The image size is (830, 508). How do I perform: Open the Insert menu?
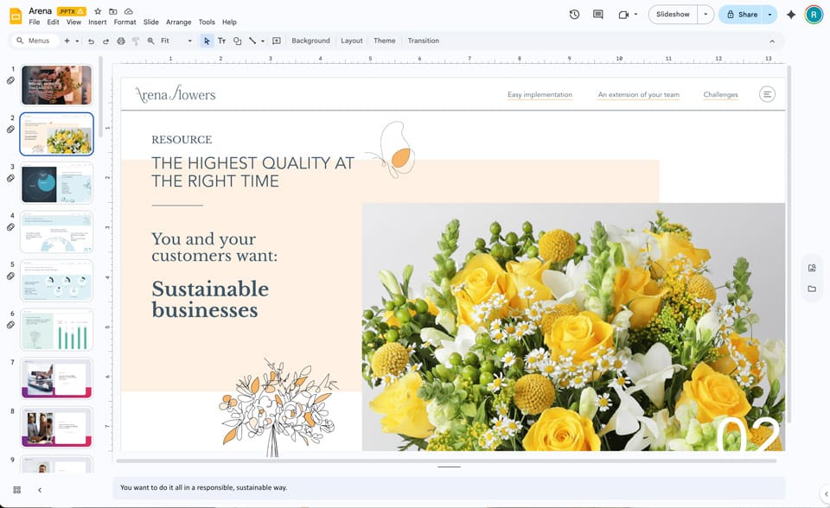click(x=97, y=22)
